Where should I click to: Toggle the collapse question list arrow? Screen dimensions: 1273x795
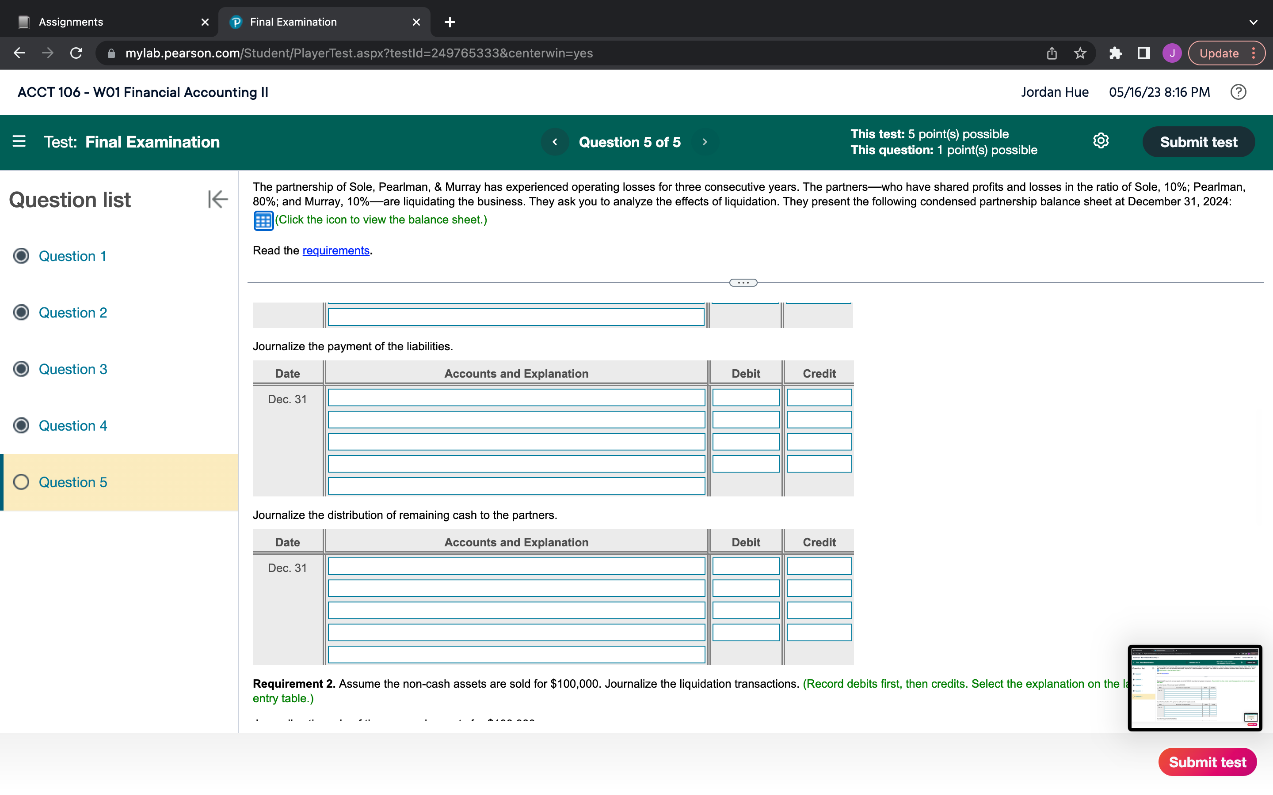point(216,199)
